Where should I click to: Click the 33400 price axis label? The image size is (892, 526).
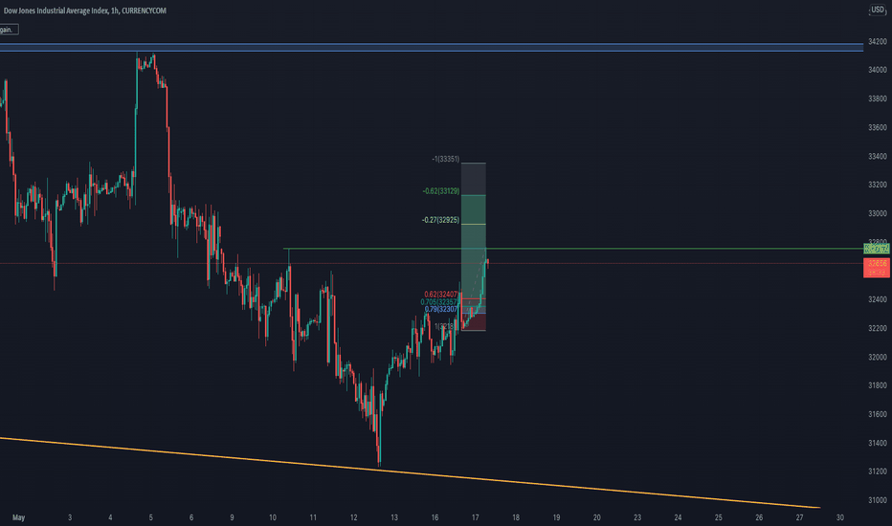click(x=878, y=156)
